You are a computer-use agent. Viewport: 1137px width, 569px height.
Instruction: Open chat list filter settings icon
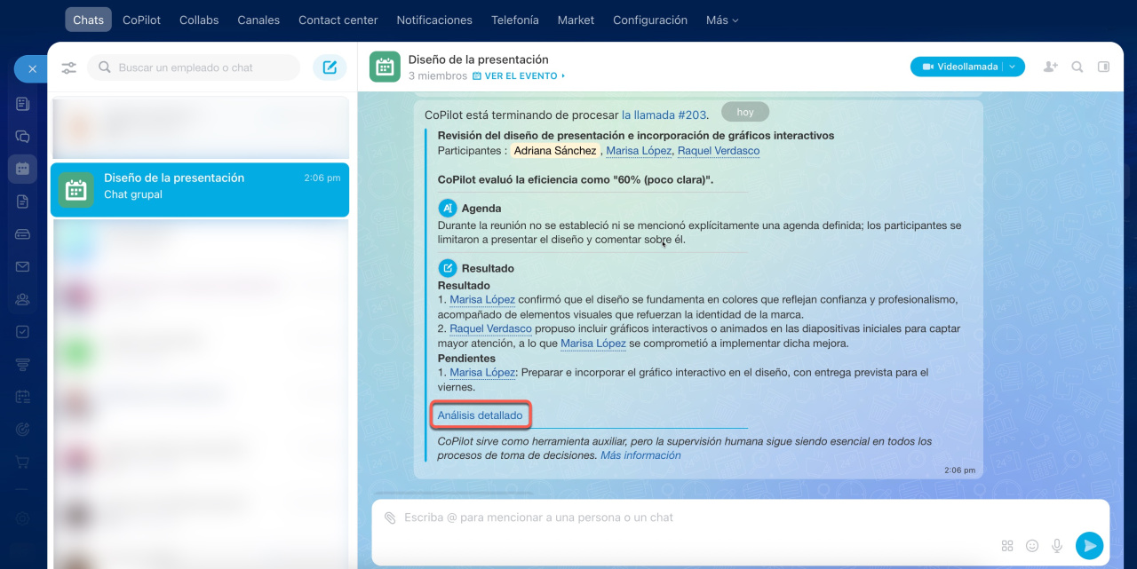69,67
